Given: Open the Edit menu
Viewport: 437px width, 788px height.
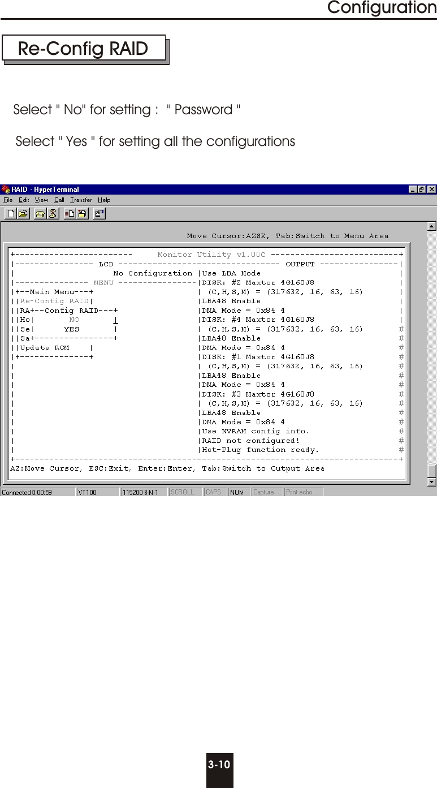Looking at the screenshot, I should (x=24, y=200).
